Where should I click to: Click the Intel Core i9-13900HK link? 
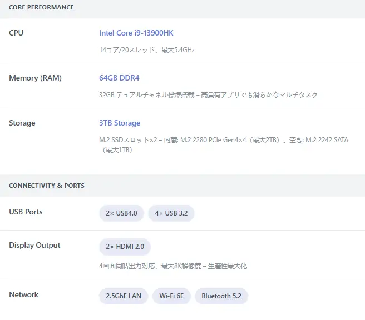pos(136,33)
